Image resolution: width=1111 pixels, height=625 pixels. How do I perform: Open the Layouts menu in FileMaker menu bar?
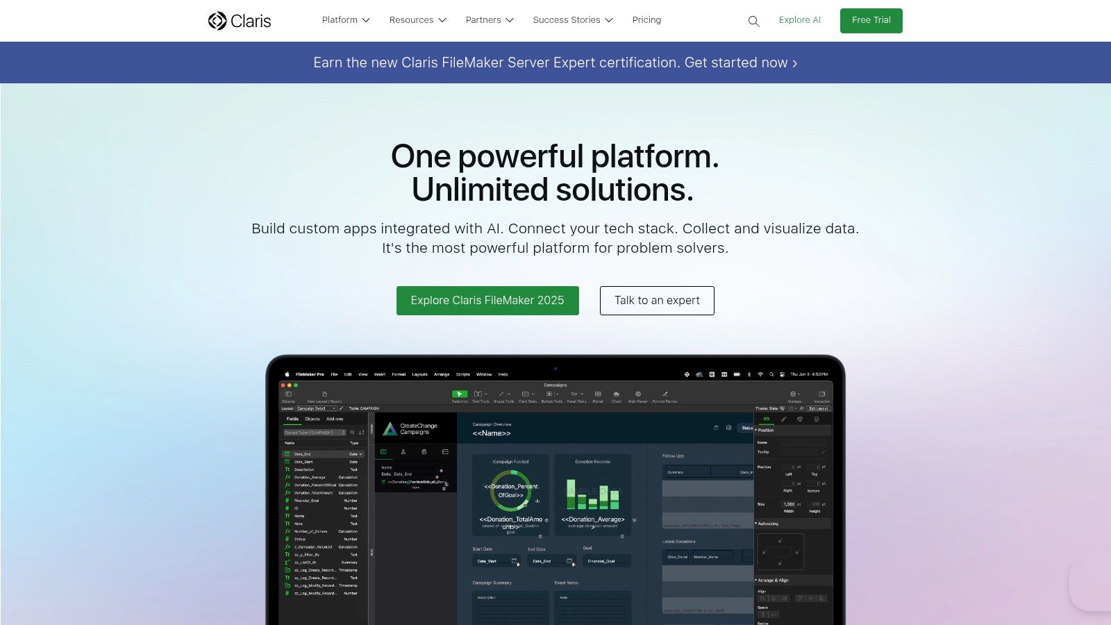pyautogui.click(x=419, y=374)
